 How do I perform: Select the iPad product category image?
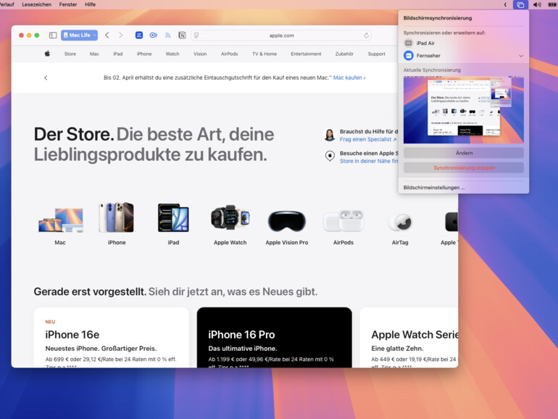(173, 217)
